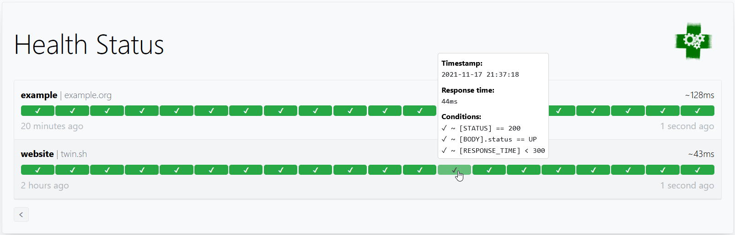
Task: Open the example endpoint name
Action: pos(39,95)
